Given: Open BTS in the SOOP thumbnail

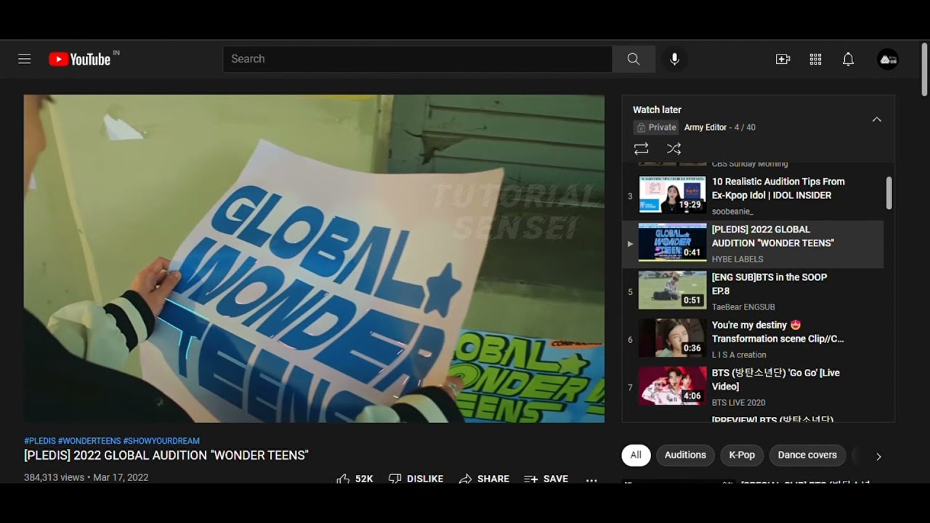Looking at the screenshot, I should [x=673, y=290].
